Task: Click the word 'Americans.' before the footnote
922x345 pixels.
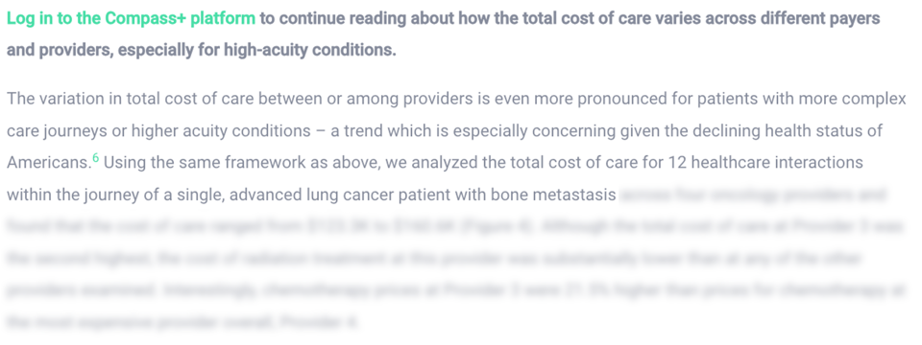Action: (49, 163)
